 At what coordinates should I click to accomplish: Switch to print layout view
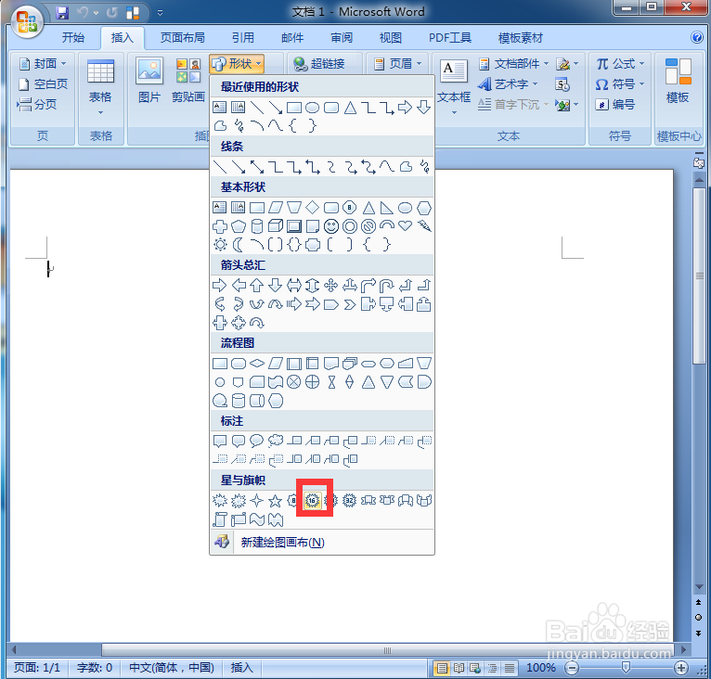pos(442,668)
